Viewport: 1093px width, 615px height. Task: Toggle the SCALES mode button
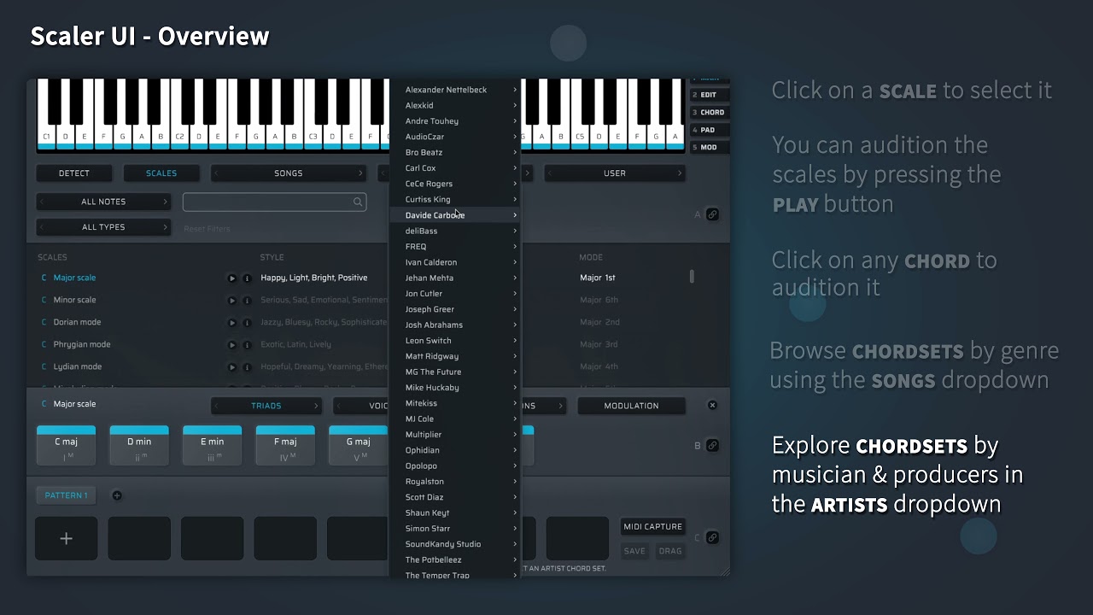[x=161, y=173]
